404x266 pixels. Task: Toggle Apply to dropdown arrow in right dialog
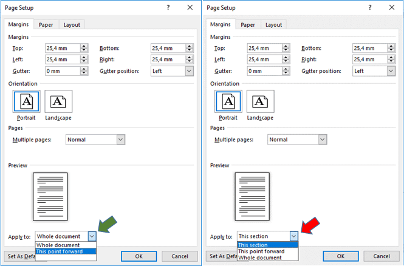coord(293,236)
